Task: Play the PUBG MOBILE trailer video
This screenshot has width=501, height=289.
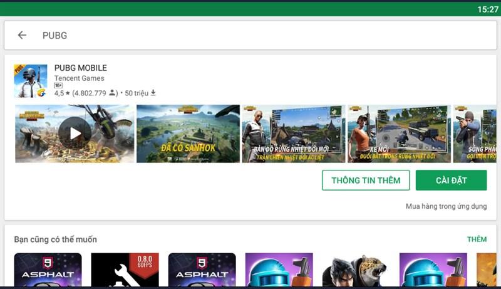Action: click(75, 133)
